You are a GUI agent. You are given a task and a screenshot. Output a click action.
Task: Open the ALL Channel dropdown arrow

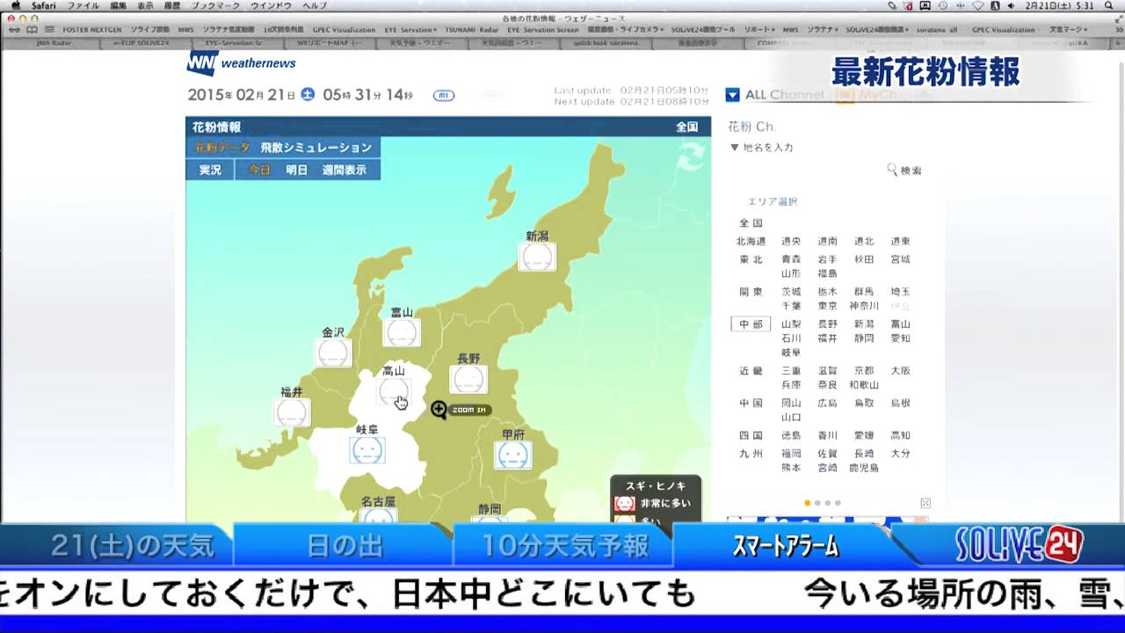(x=732, y=95)
